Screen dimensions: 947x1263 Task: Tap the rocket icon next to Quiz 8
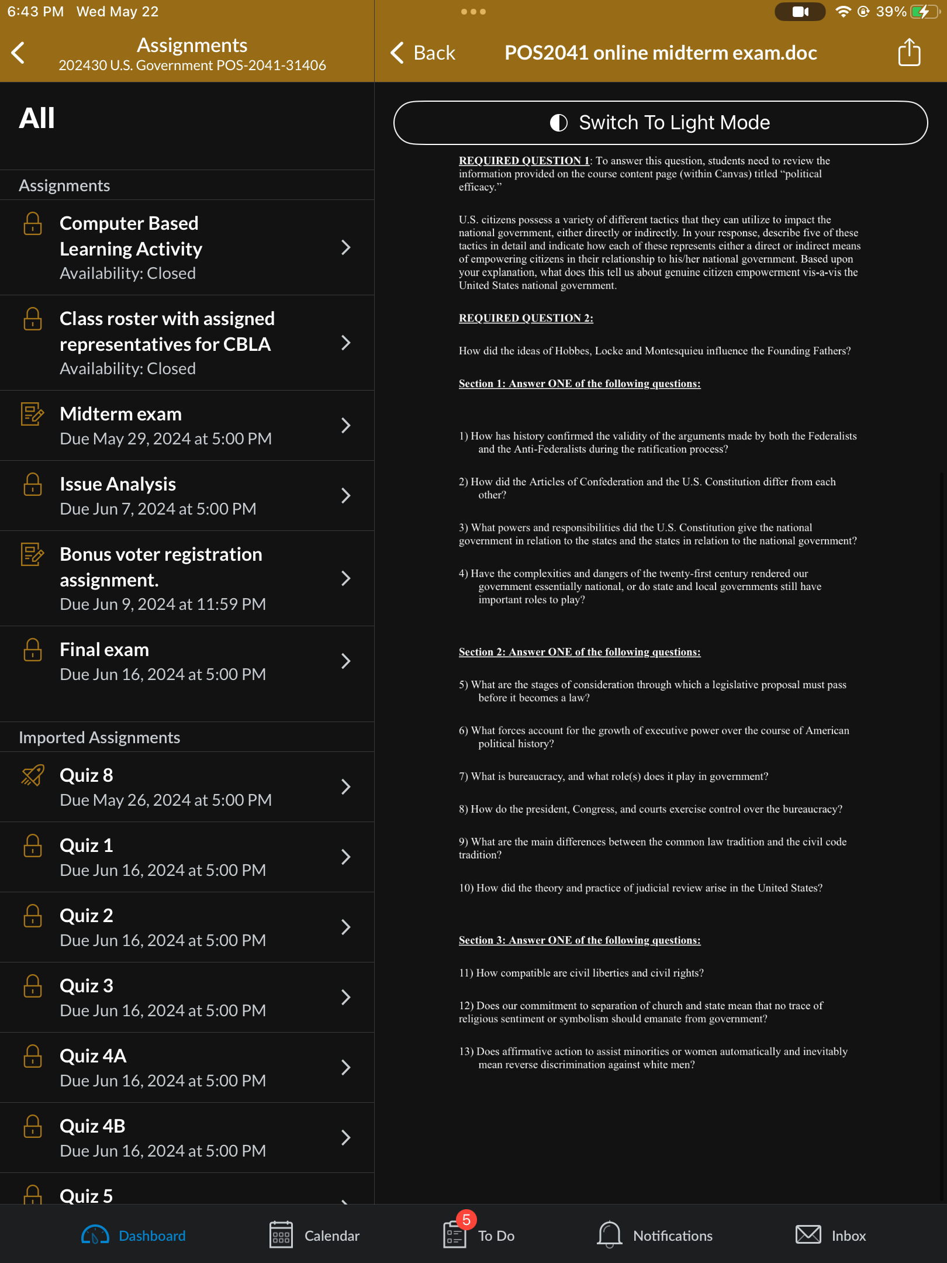pos(33,775)
